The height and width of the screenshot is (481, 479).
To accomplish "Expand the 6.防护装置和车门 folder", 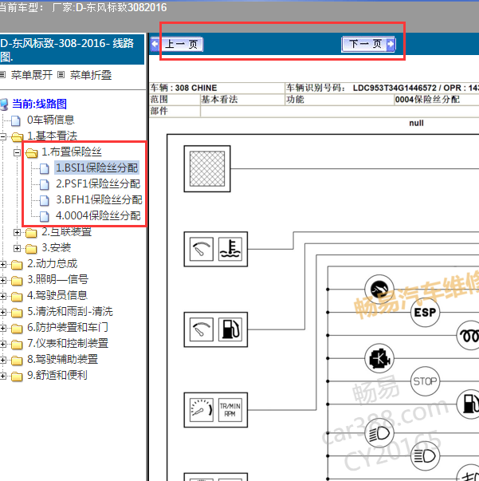I will pos(2,328).
